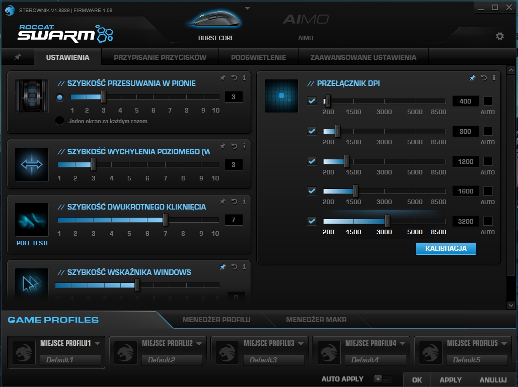Open the device selection dropdown arrow
This screenshot has height=387, width=518.
point(248,8)
